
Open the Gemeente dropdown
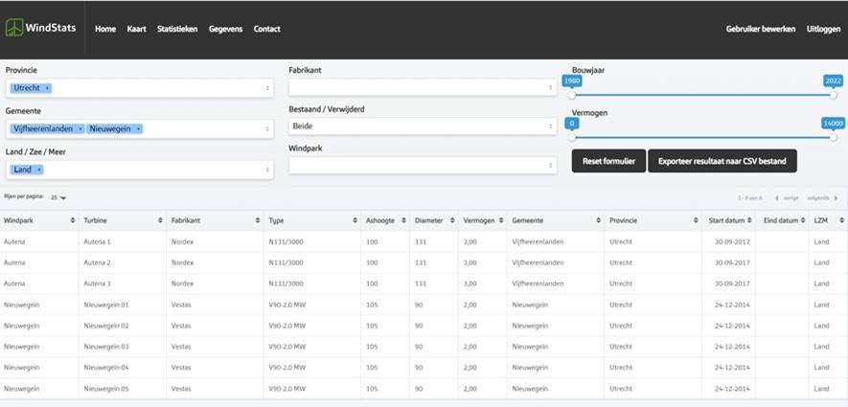pos(140,129)
